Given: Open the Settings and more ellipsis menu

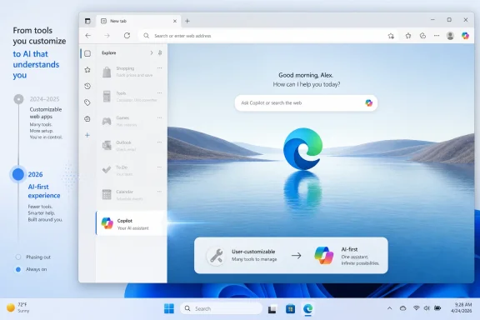Looking at the screenshot, I should tap(437, 36).
